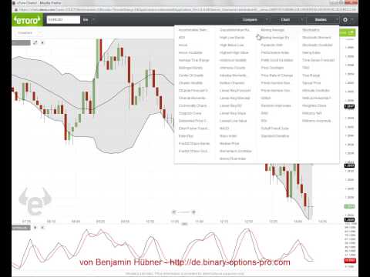Select Ultimate Oscillator study

[x=316, y=91]
